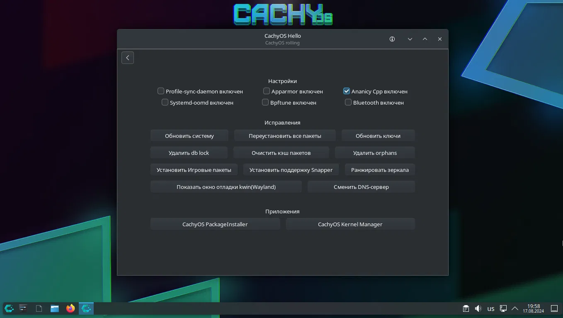Minimize the CachyOS Hello window
This screenshot has width=563, height=318.
(410, 39)
